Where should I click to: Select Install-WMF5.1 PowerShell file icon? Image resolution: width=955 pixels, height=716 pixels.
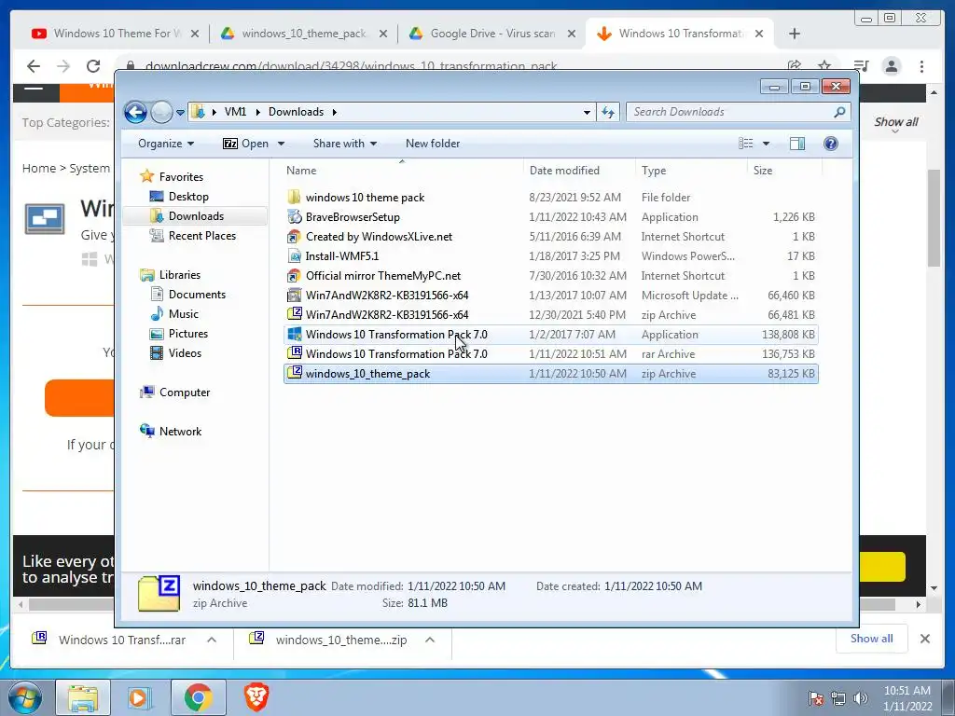pyautogui.click(x=294, y=255)
